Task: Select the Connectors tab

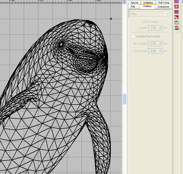Action: click(x=163, y=7)
